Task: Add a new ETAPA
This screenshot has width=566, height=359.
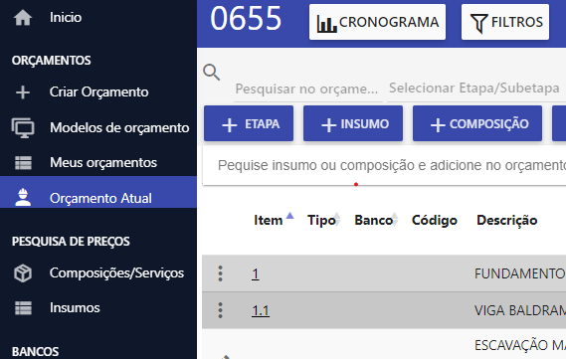Action: pyautogui.click(x=249, y=123)
